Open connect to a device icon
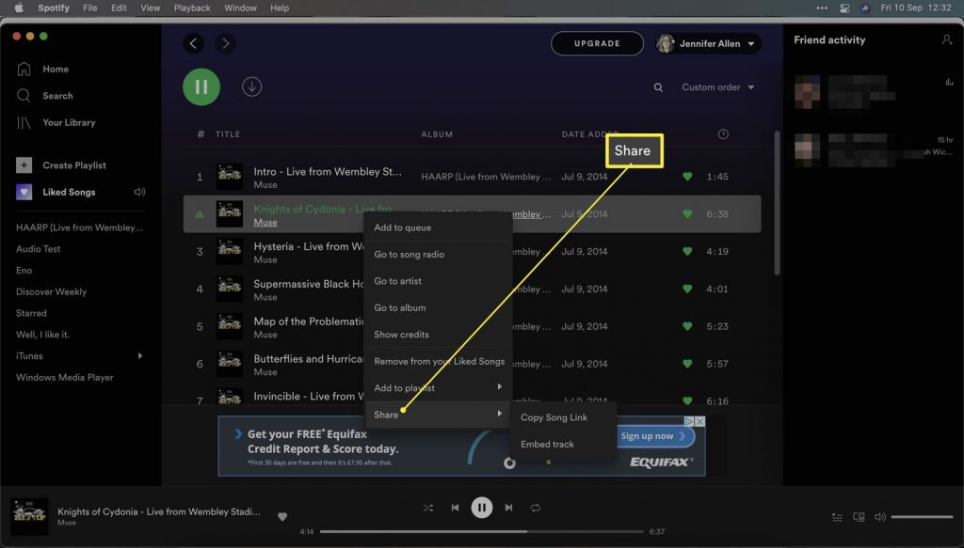 pyautogui.click(x=859, y=517)
